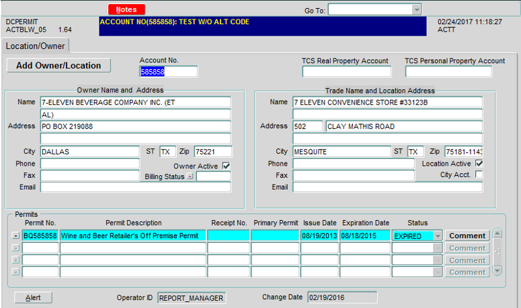Click trade name 7 ELEVEN CONVENIENCE STORE field

pyautogui.click(x=387, y=102)
